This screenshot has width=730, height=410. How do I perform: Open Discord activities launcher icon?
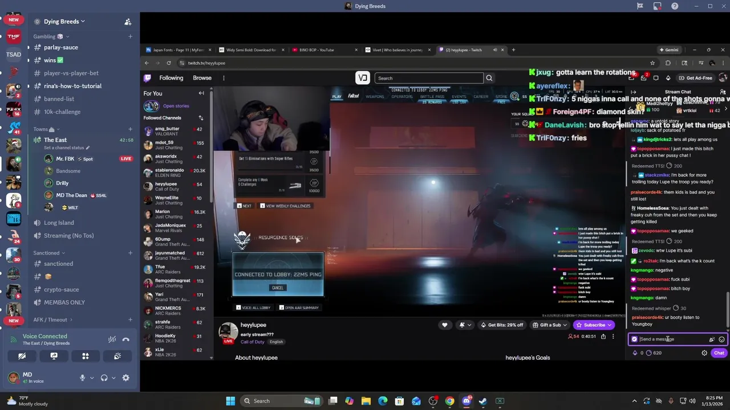86,356
